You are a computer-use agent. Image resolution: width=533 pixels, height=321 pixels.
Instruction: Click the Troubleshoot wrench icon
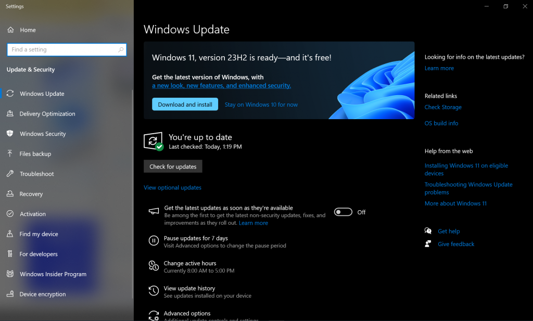pyautogui.click(x=10, y=174)
